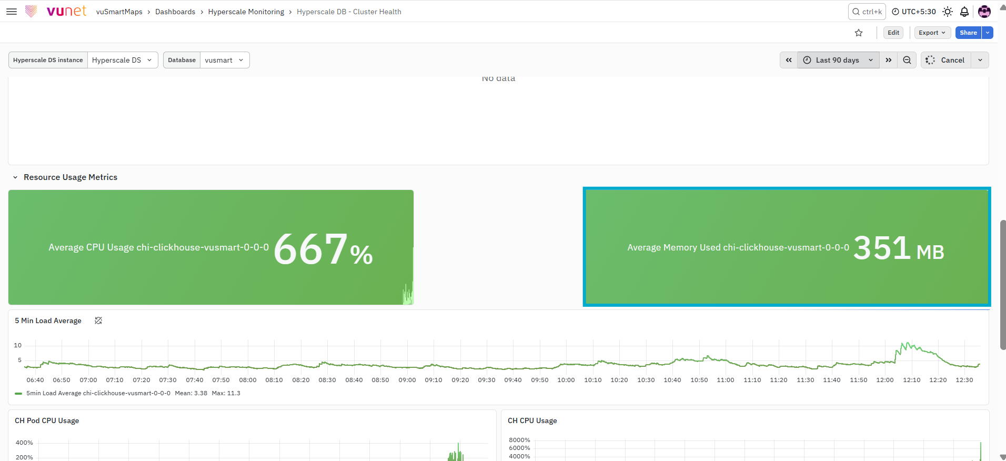Viewport: 1006px width, 461px height.
Task: Go to Dashboards breadcrumb
Action: coord(175,12)
